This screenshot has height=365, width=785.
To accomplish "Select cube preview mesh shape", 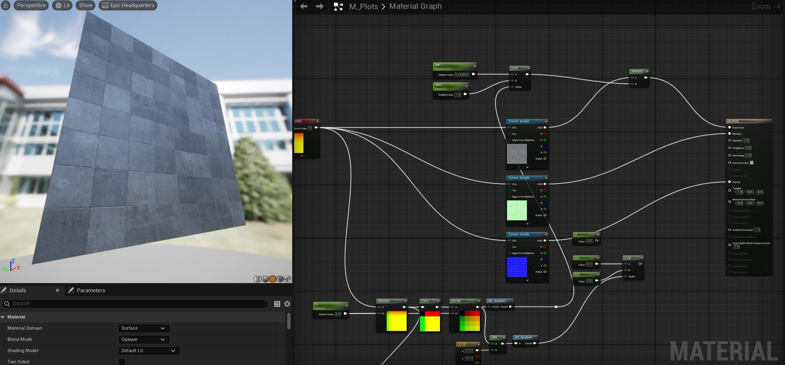I will tap(280, 279).
